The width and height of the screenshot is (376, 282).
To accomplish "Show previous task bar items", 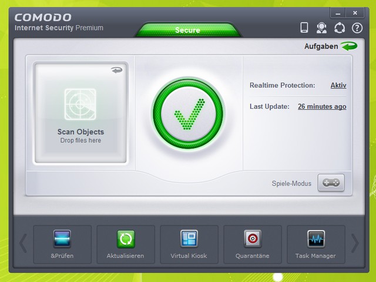I will click(x=23, y=243).
